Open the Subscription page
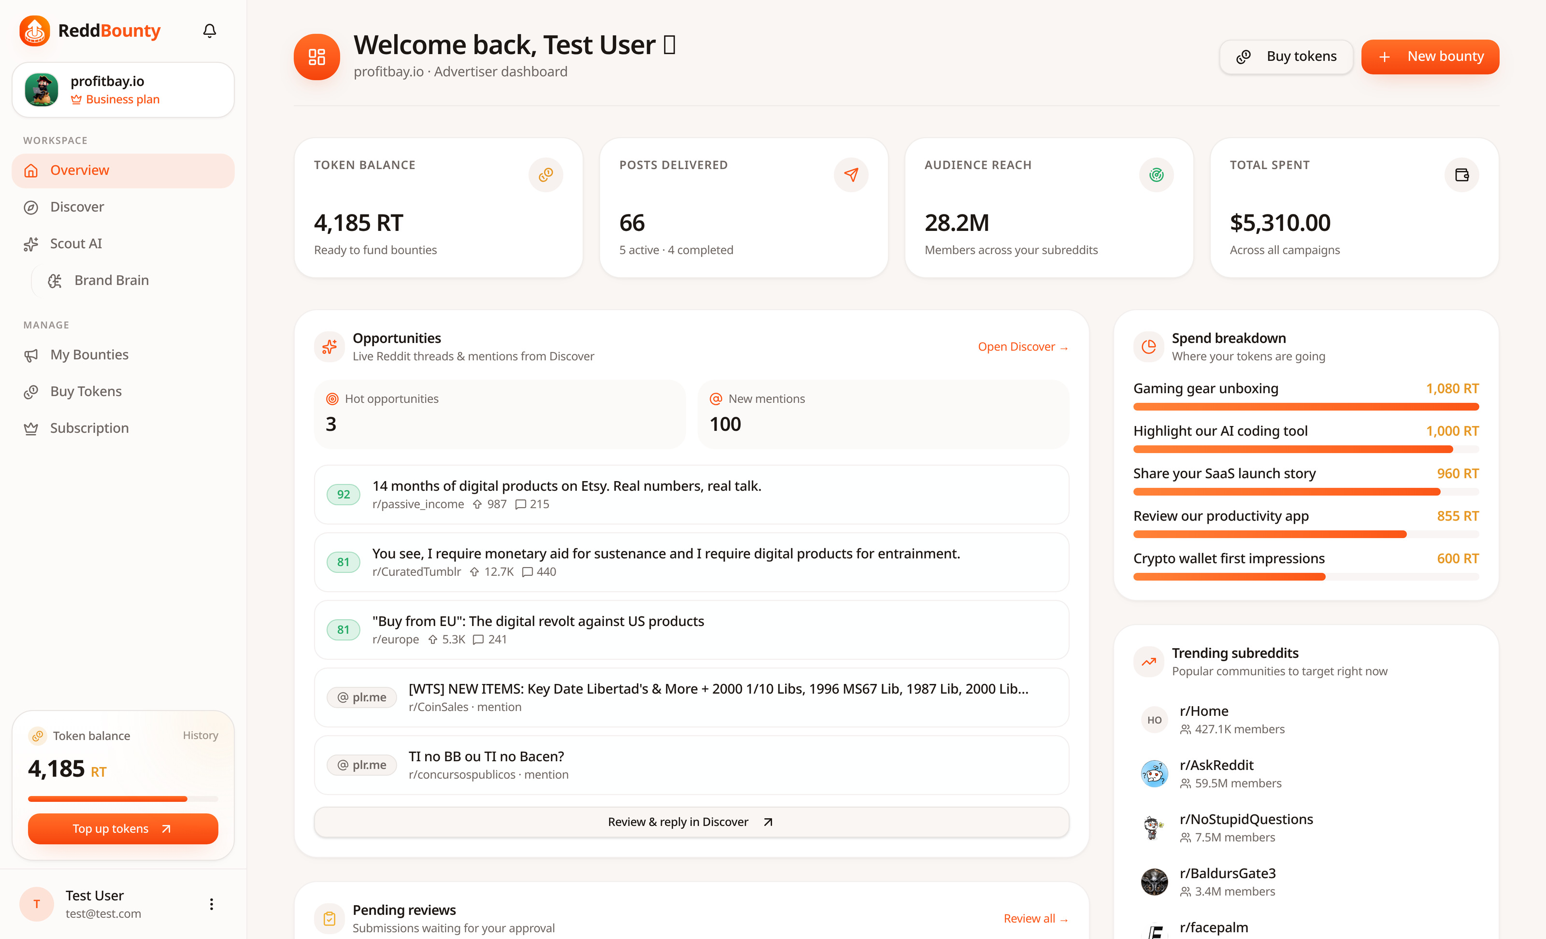This screenshot has width=1546, height=939. pyautogui.click(x=123, y=428)
